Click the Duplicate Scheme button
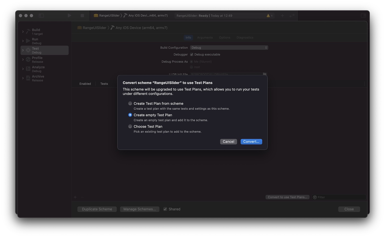The width and height of the screenshot is (385, 238). click(97, 209)
